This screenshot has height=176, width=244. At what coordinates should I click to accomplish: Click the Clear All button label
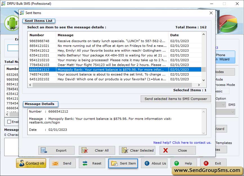[x=102, y=150]
